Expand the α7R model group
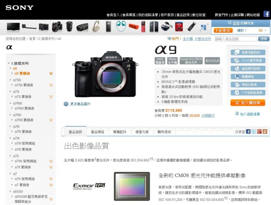Viewport: 271px width, 205px height. tap(11, 126)
